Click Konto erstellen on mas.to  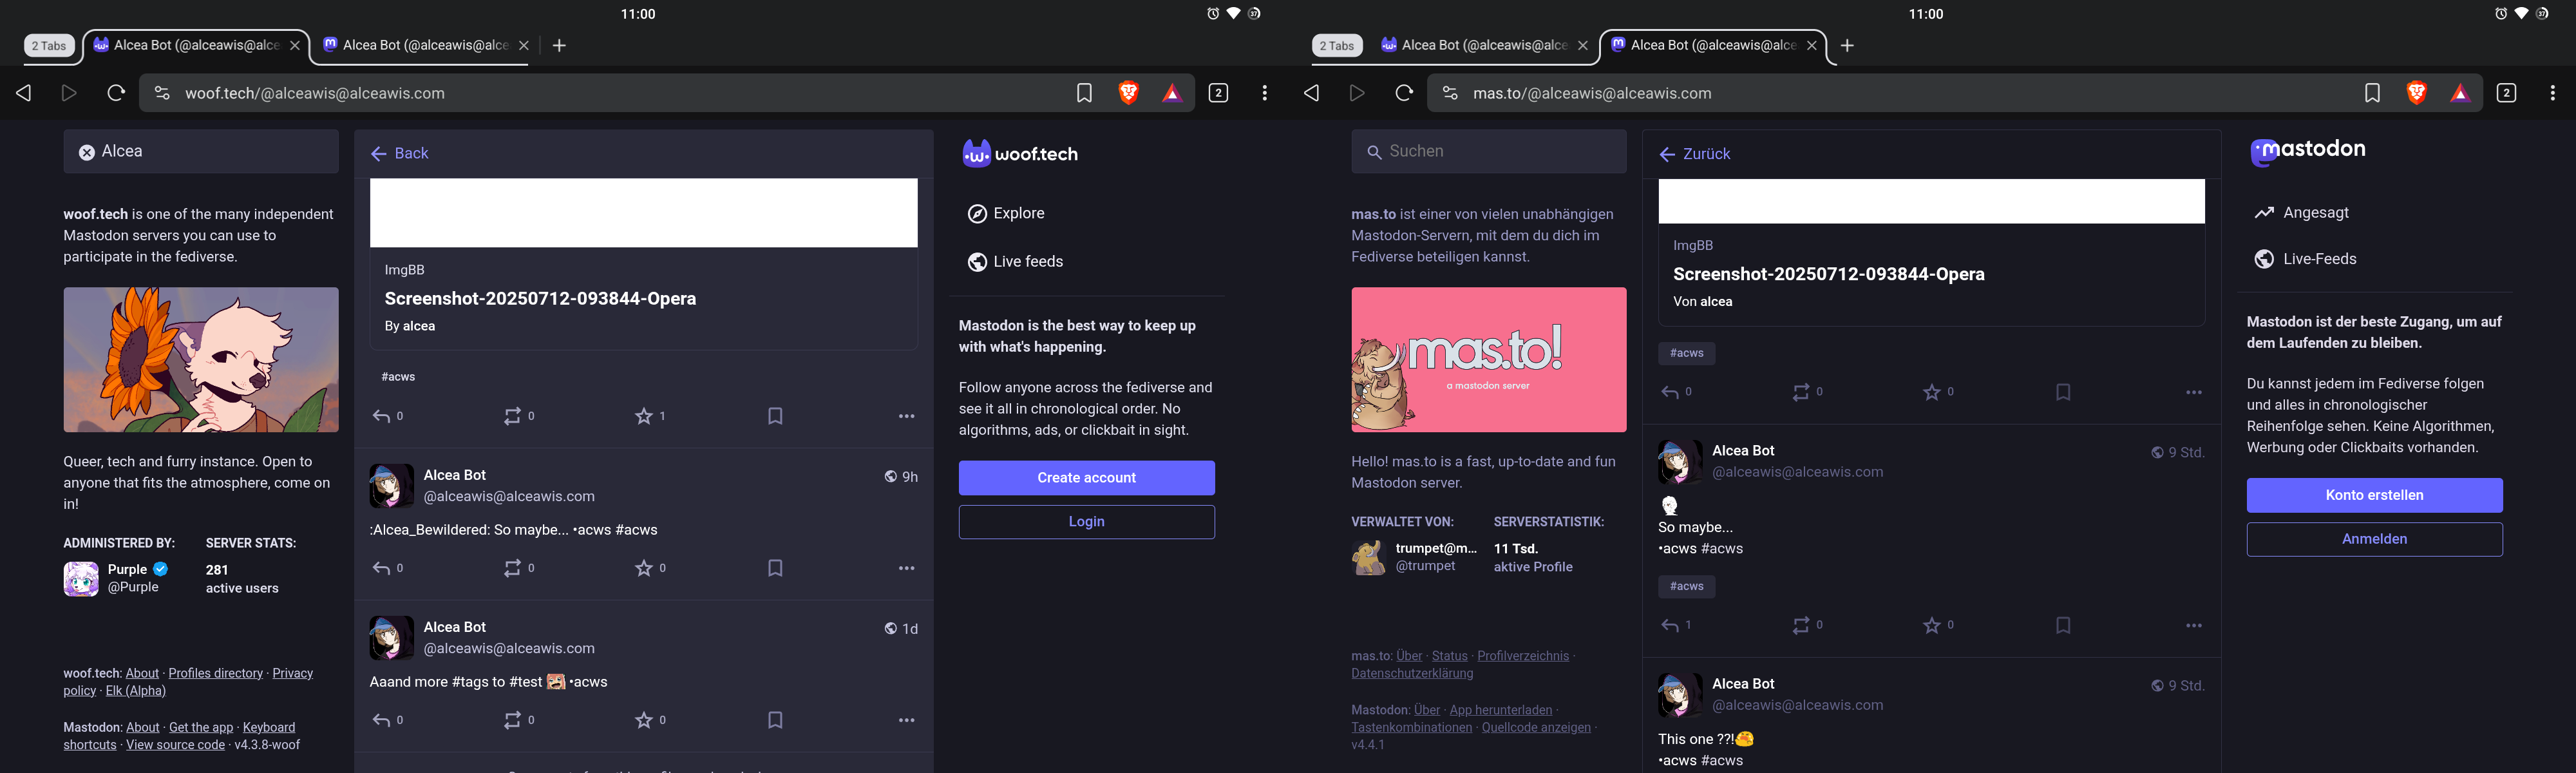click(x=2374, y=495)
